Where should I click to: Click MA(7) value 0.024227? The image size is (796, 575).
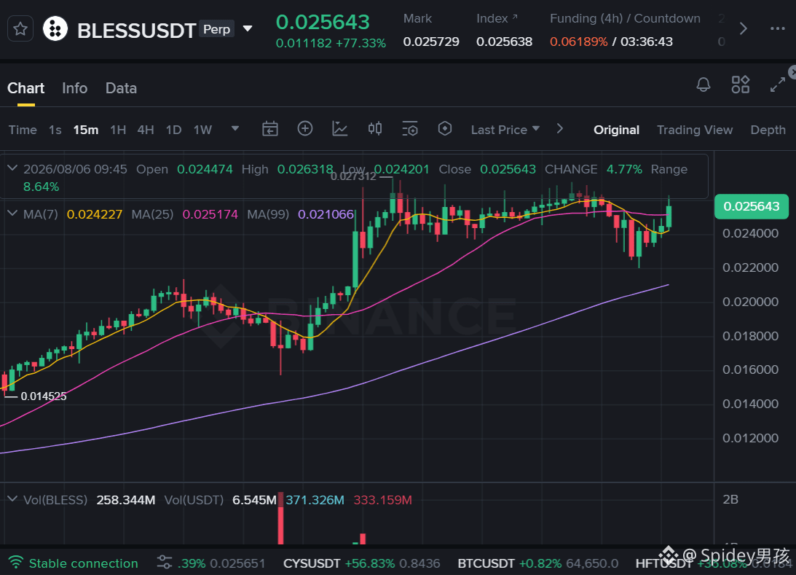pyautogui.click(x=95, y=214)
